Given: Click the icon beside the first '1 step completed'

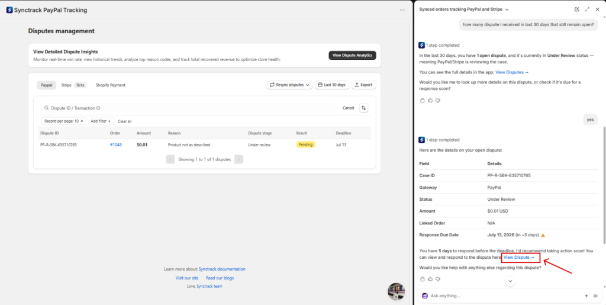Looking at the screenshot, I should [421, 45].
